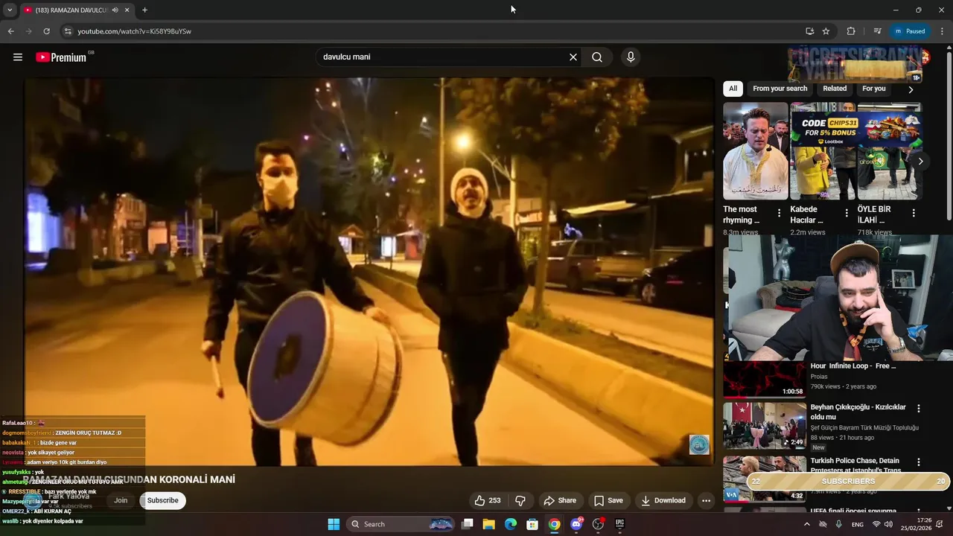Click the main video player
953x536 pixels.
(369, 272)
